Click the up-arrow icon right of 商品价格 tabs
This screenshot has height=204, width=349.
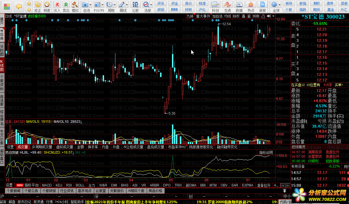[x=285, y=191]
